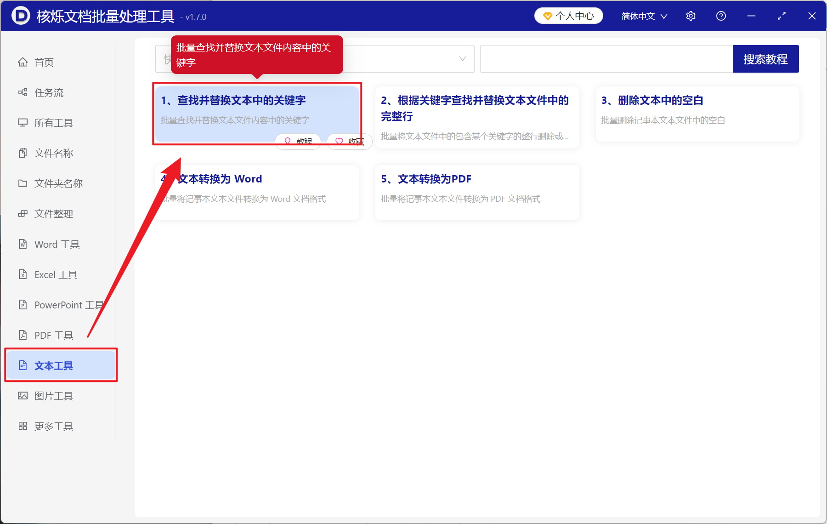Screen dimensions: 827x524
Task: Select the Excel 工具 category
Action: click(55, 274)
